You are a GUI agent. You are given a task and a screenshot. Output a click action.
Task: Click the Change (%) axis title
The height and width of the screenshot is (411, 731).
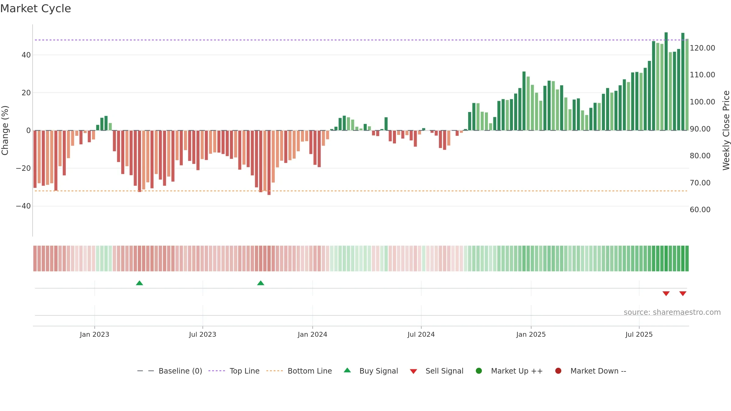coord(5,130)
